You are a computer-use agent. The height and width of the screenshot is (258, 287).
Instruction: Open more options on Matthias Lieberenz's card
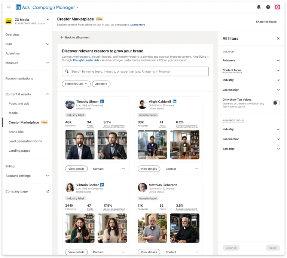pos(196,252)
